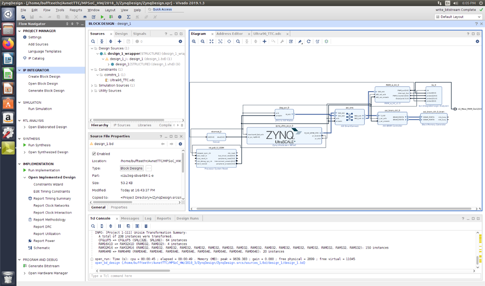Clear Tcl Console using the trash icon
485x286 pixels.
(146, 226)
